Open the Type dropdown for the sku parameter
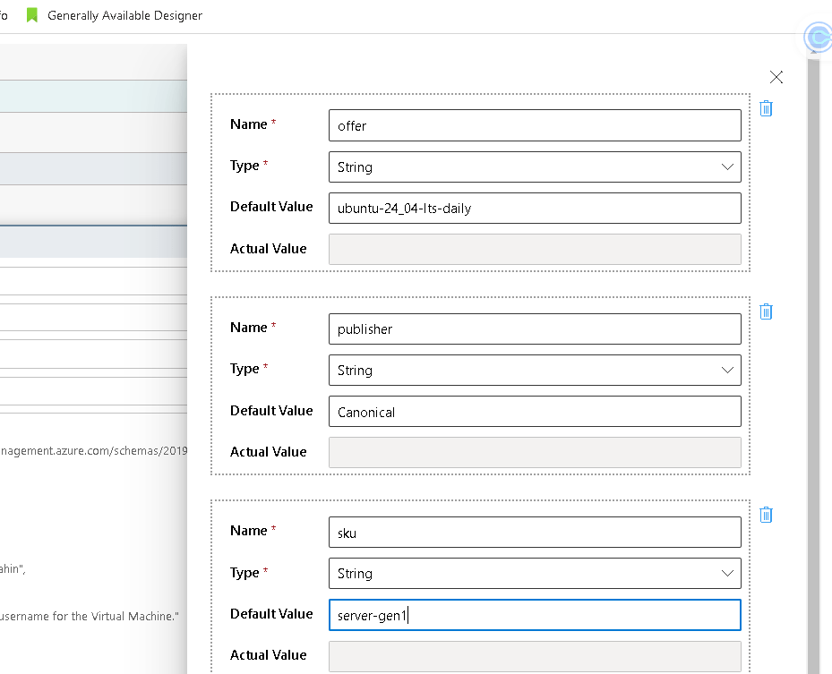The width and height of the screenshot is (832, 674). [535, 573]
